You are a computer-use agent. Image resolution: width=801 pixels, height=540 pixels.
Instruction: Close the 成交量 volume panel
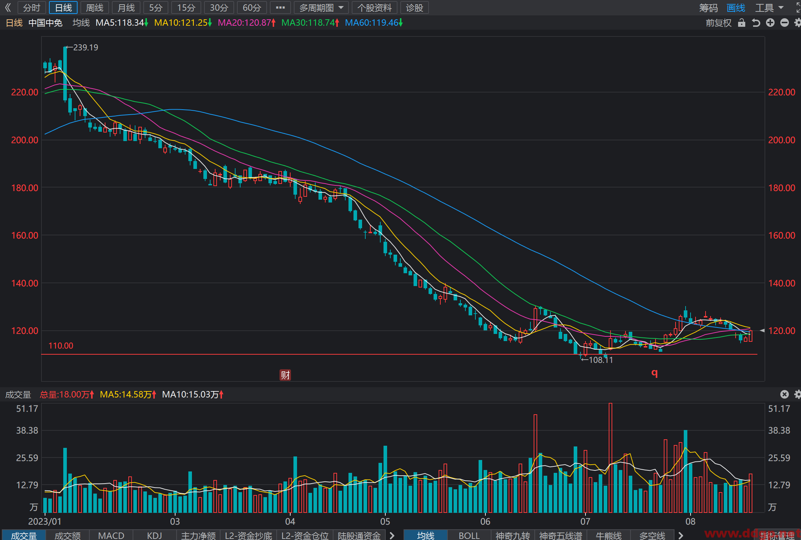(x=784, y=394)
